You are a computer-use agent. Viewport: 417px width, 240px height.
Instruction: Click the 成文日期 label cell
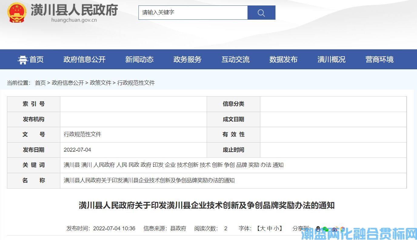pos(233,119)
